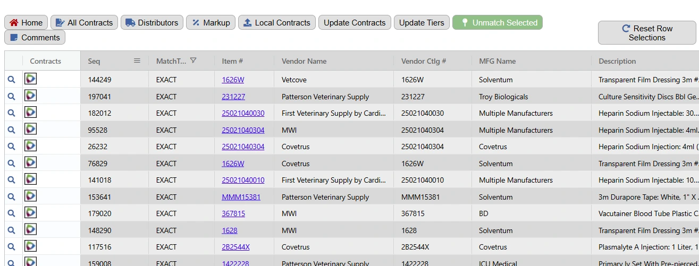Open contracts icon for Seq 197041
The image size is (699, 266).
pos(31,96)
